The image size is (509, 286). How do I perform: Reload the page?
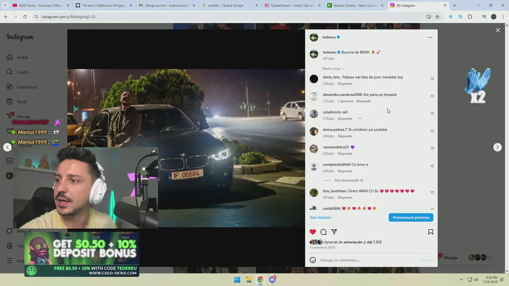pyautogui.click(x=25, y=17)
